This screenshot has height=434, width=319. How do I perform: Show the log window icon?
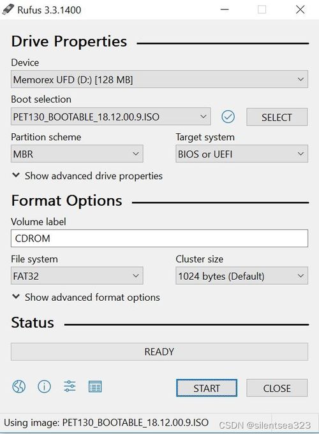click(x=95, y=387)
